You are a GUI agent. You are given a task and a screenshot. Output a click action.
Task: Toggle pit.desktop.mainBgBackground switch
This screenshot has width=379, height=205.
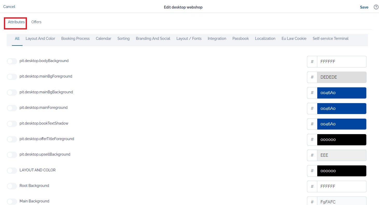pyautogui.click(x=12, y=92)
